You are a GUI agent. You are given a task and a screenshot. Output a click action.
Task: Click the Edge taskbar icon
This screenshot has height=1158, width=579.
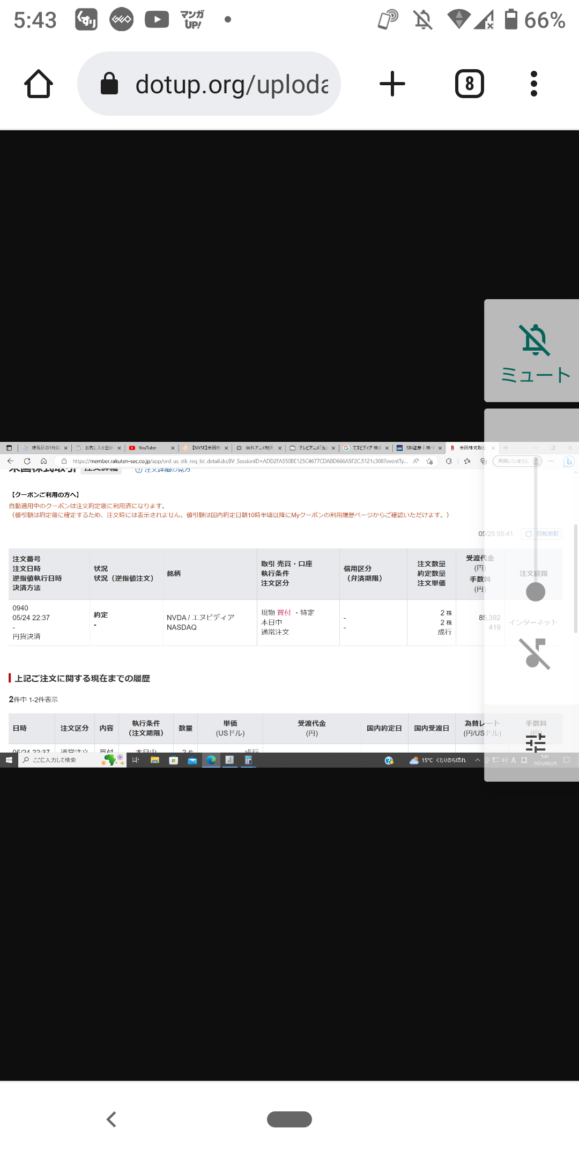coord(211,760)
